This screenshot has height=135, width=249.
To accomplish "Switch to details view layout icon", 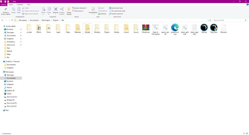I will pos(244,133).
